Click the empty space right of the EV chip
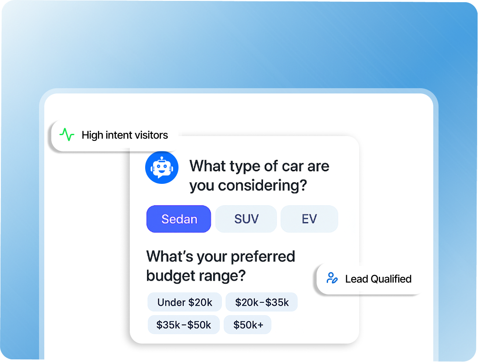 tap(349, 219)
